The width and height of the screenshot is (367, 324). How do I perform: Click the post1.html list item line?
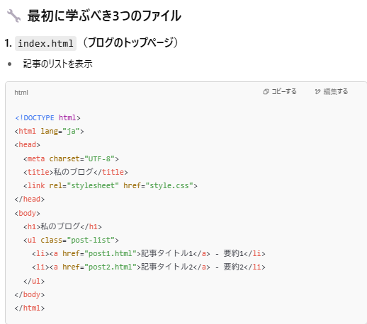point(149,253)
